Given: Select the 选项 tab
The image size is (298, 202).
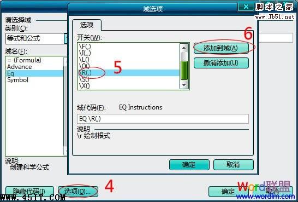Looking at the screenshot, I should pos(87,25).
